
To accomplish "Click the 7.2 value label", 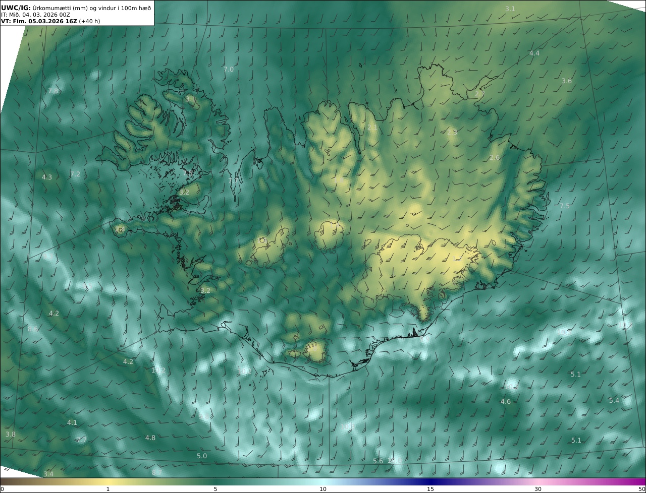I will (x=75, y=174).
